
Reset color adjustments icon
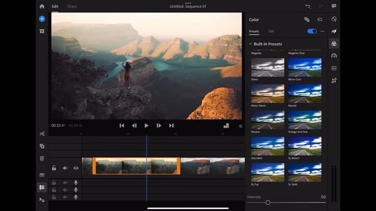(x=320, y=19)
